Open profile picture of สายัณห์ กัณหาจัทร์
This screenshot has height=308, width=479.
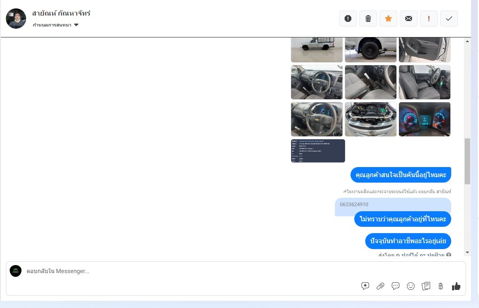[16, 19]
